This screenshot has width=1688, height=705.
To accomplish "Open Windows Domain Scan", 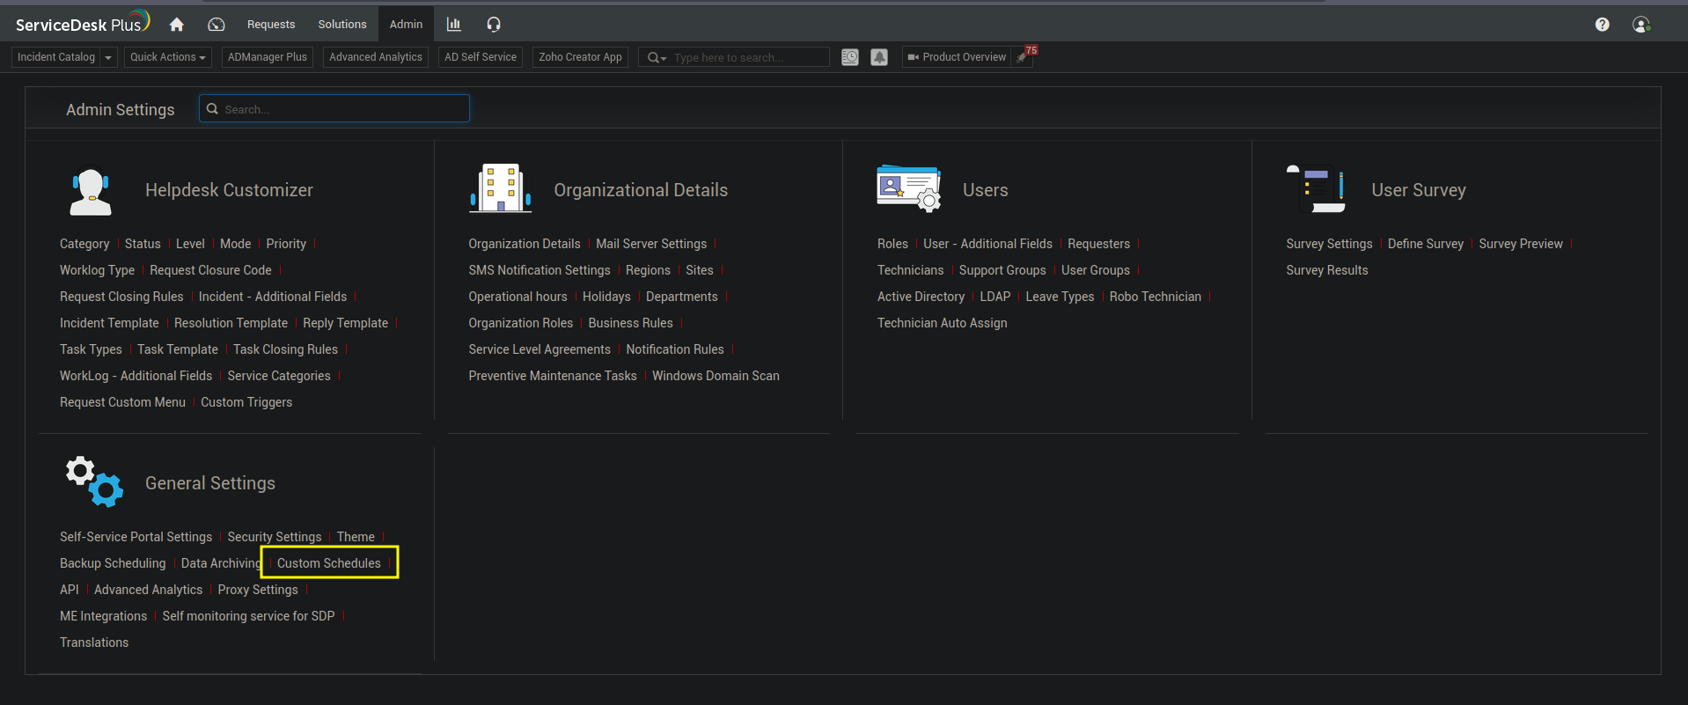I will click(716, 376).
